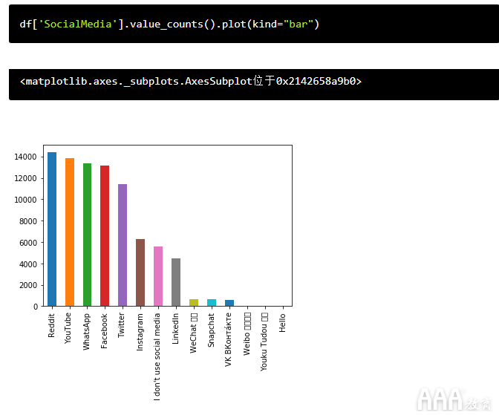Click the green WhatsApp bar

[87, 235]
